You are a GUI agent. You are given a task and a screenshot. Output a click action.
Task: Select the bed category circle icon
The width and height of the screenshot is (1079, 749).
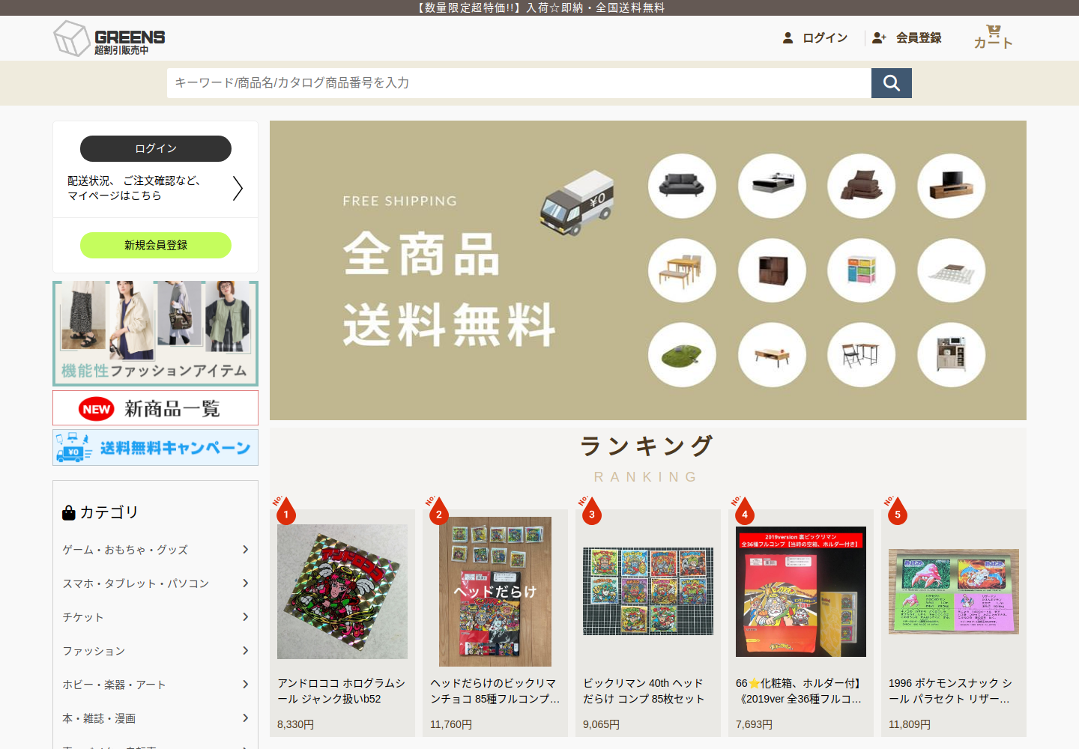click(x=772, y=186)
